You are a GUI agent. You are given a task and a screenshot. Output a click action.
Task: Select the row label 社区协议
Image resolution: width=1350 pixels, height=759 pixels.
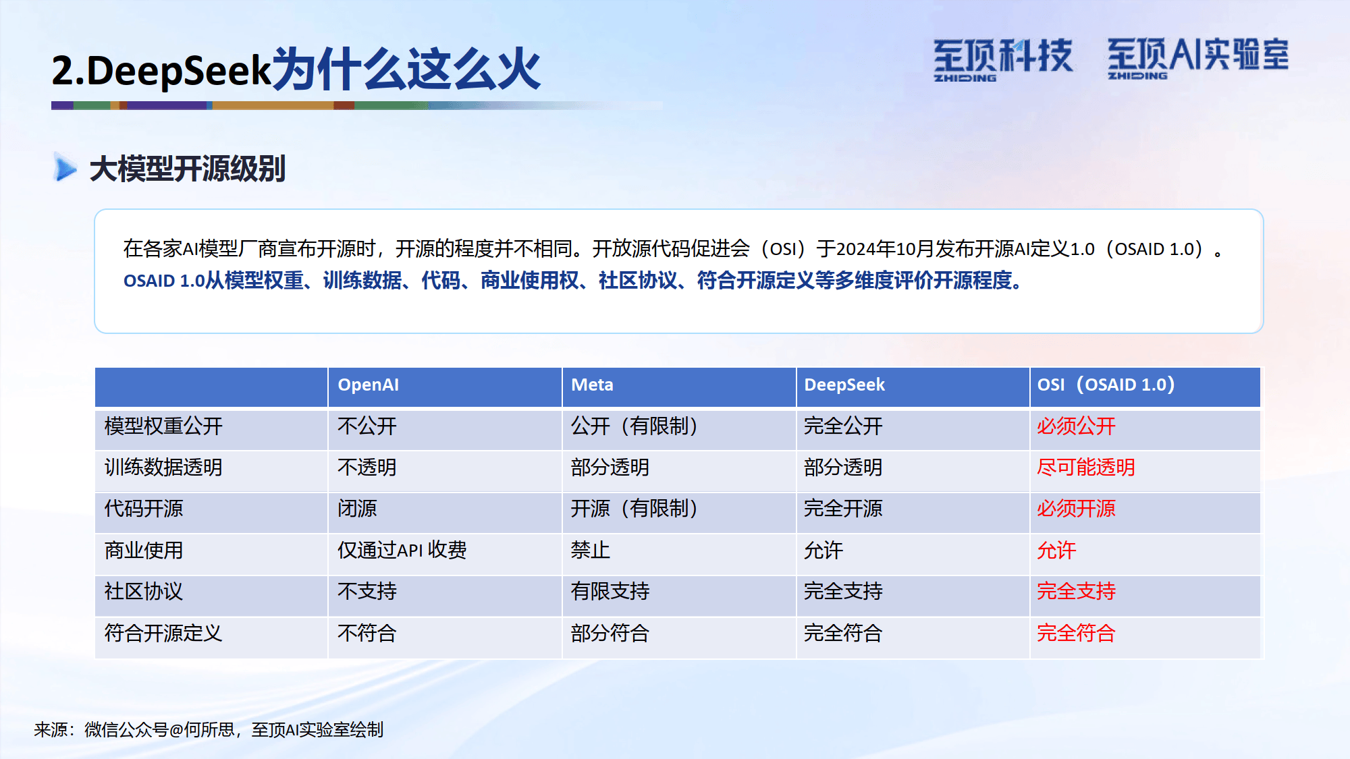tap(144, 592)
